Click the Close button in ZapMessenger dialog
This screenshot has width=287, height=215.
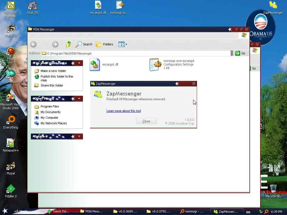coord(146,121)
